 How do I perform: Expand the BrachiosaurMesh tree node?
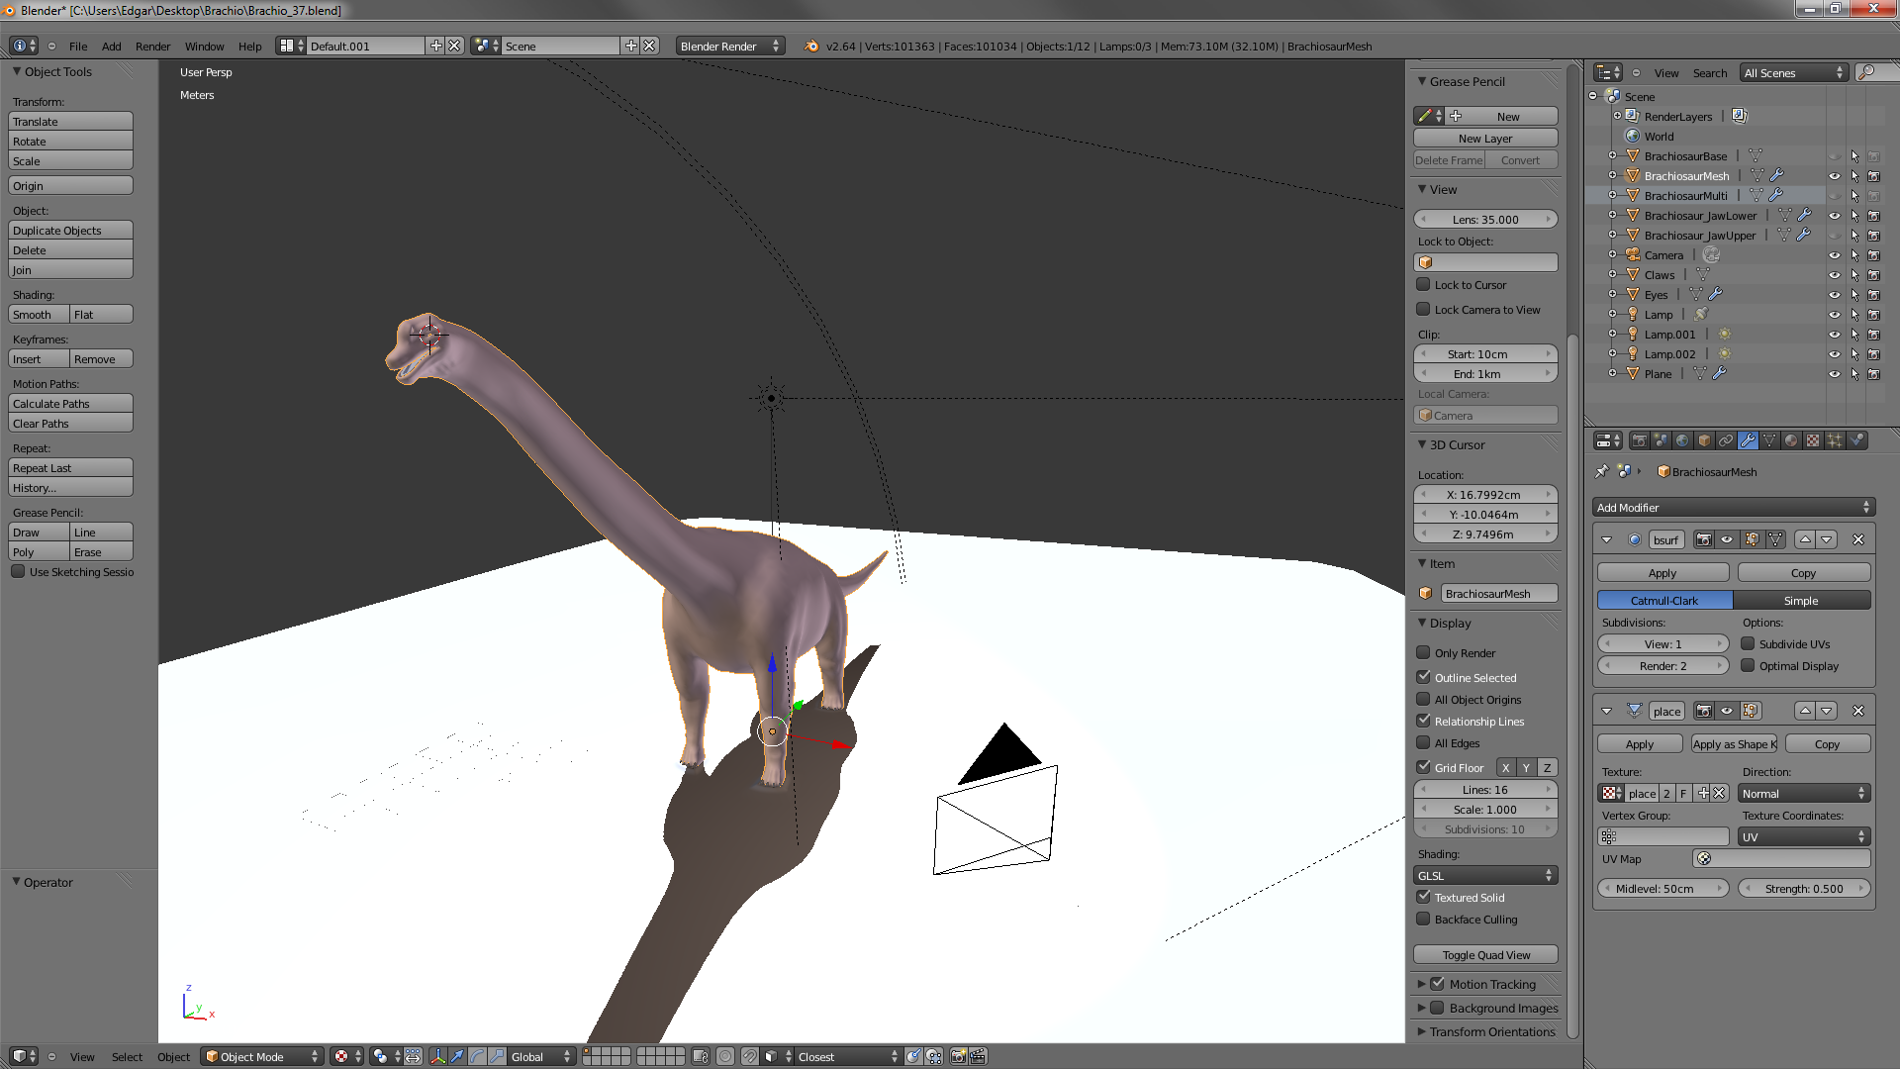point(1612,175)
